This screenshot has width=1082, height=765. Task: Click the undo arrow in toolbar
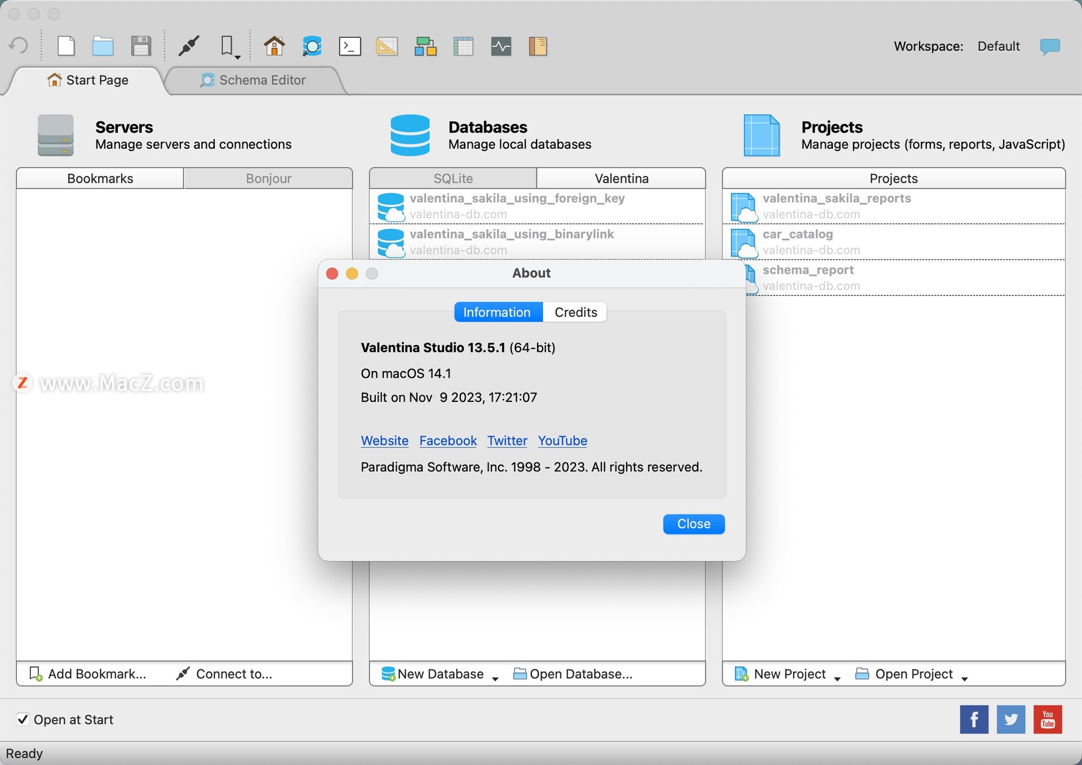pyautogui.click(x=19, y=46)
